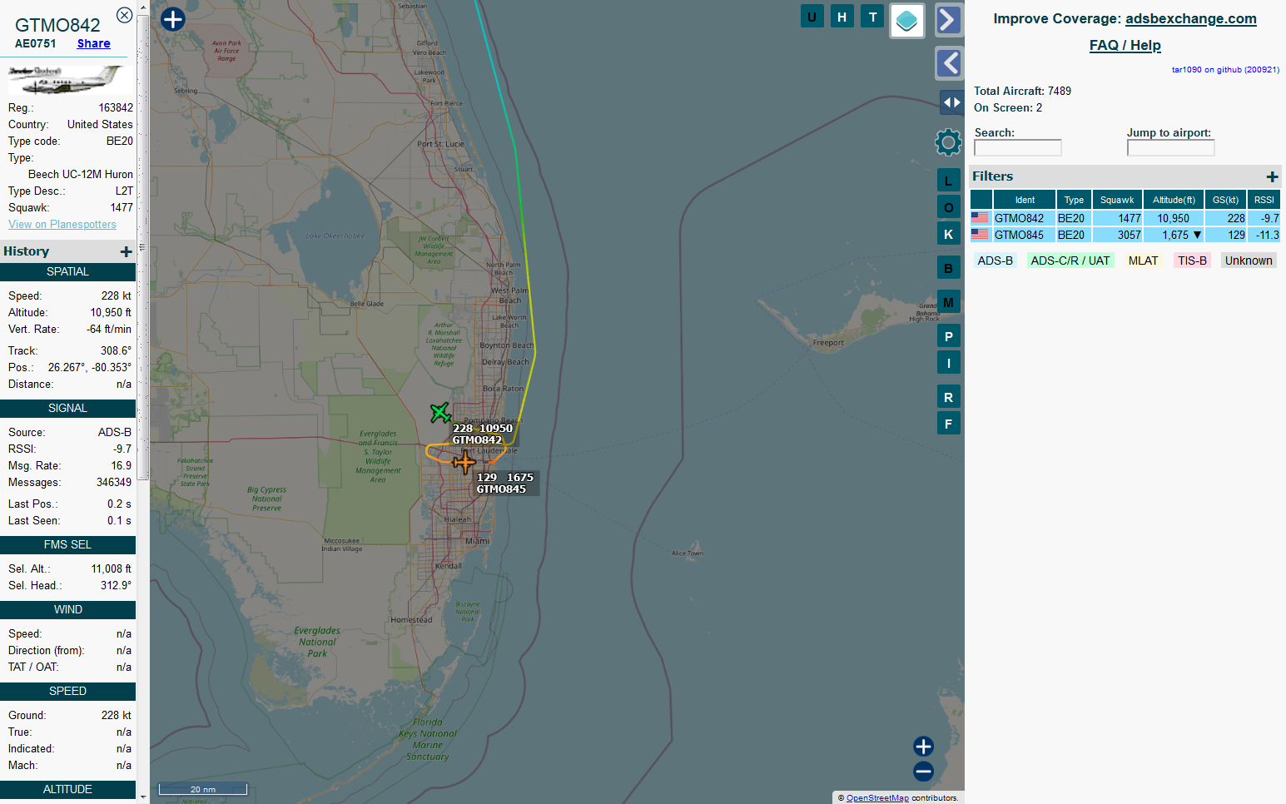
Task: Click the FMS SEL section header
Action: coord(67,545)
